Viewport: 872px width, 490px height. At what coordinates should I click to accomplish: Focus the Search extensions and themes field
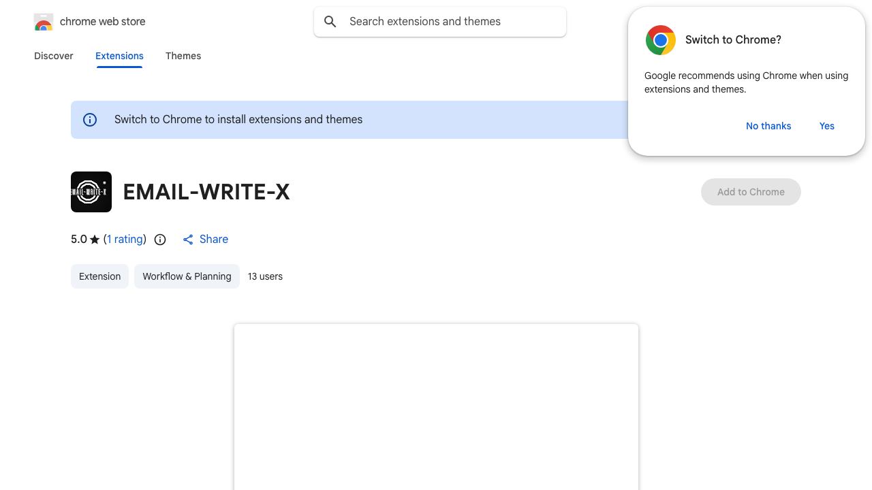(440, 22)
